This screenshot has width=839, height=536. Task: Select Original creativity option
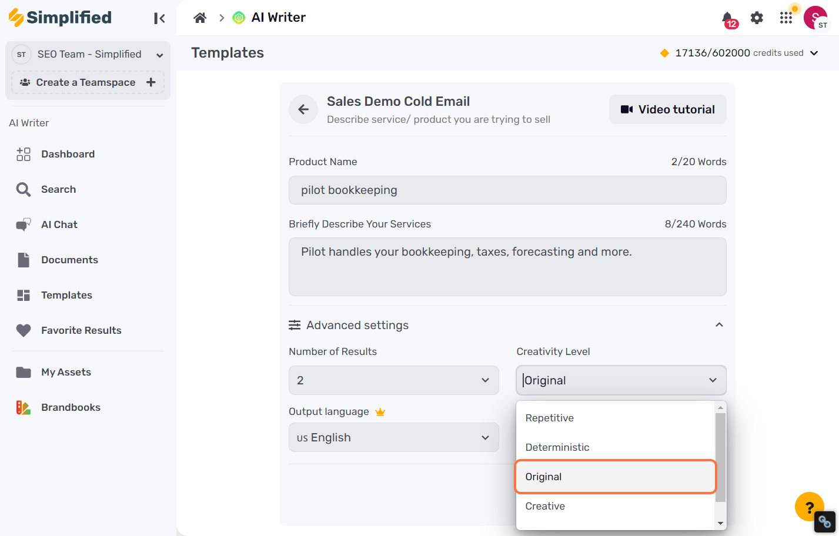(x=616, y=477)
